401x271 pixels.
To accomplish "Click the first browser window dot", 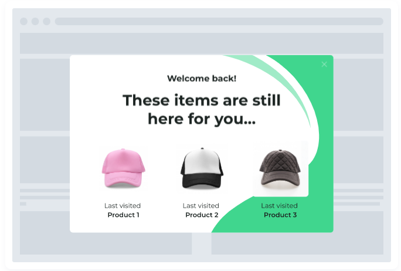I will tap(24, 21).
